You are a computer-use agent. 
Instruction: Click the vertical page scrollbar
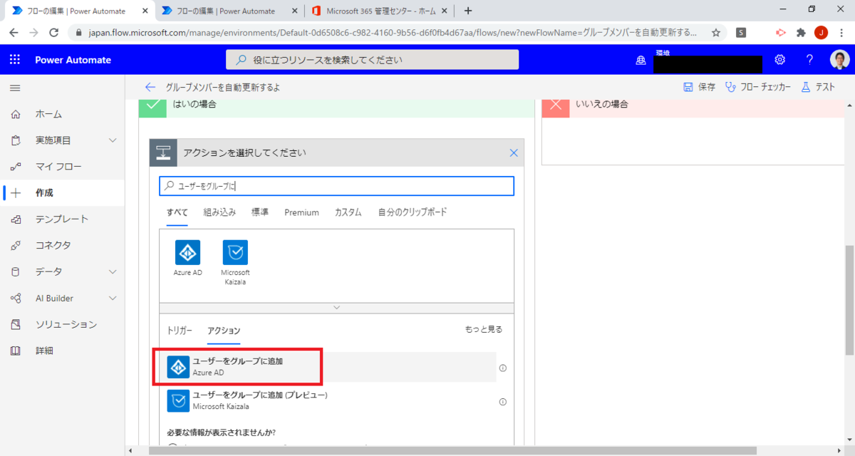(849, 301)
